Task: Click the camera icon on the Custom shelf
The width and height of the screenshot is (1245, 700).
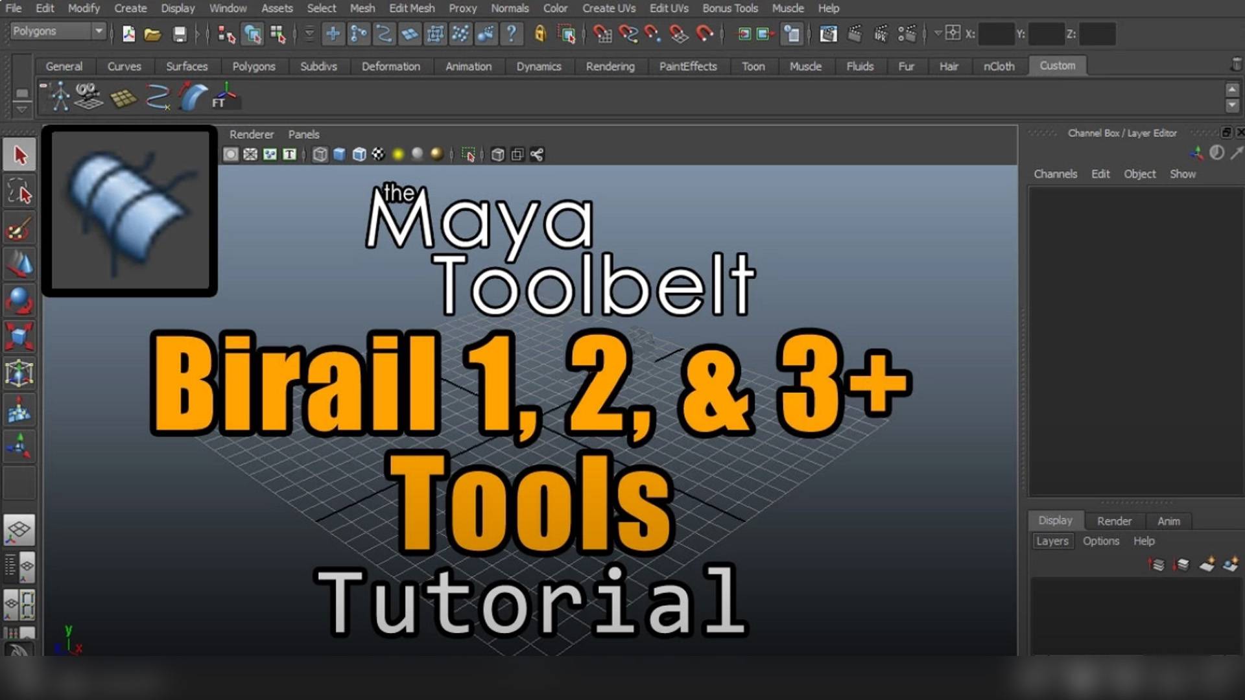Action: pyautogui.click(x=88, y=97)
